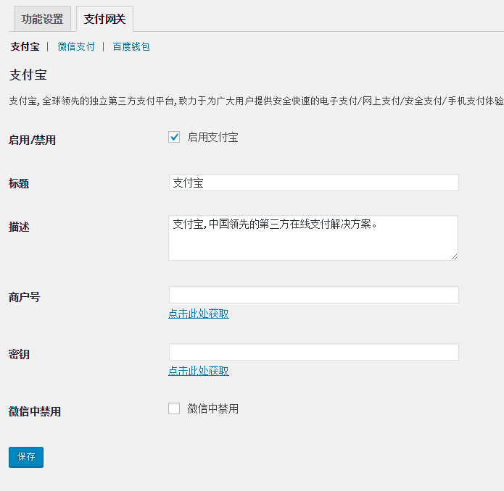
Task: Switch to the 功能设置 tab
Action: (42, 19)
